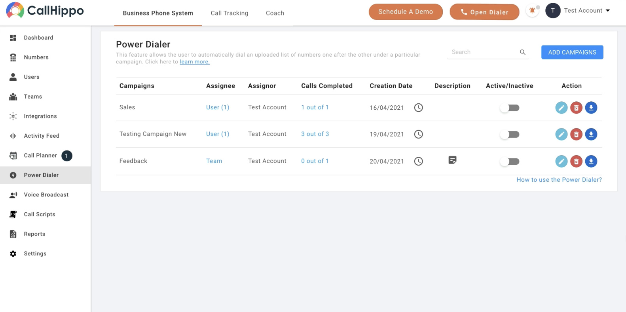Edit the Feedback campaign
Viewport: 626px width, 312px height.
pyautogui.click(x=561, y=161)
